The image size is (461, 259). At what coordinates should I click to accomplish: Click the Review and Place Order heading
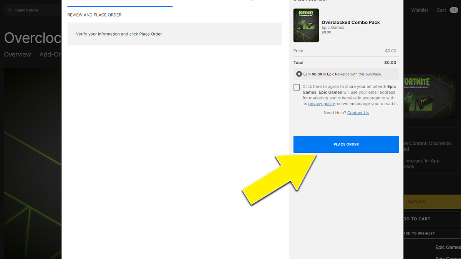(x=95, y=15)
